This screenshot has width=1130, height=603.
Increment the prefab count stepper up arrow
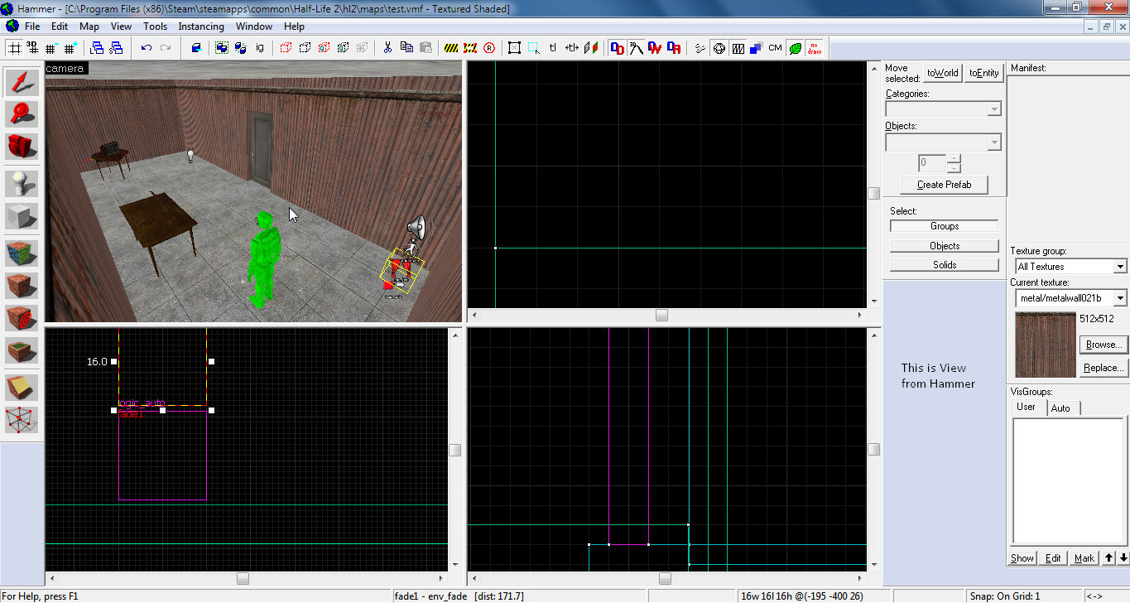(x=954, y=158)
